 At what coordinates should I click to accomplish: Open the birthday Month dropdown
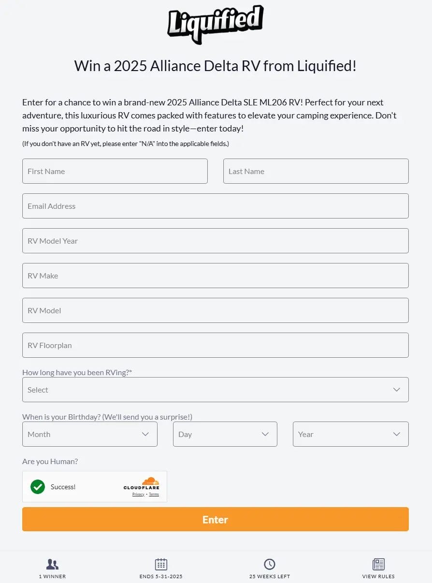point(90,434)
